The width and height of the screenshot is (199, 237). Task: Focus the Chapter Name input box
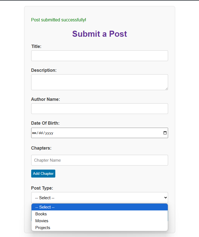100,160
